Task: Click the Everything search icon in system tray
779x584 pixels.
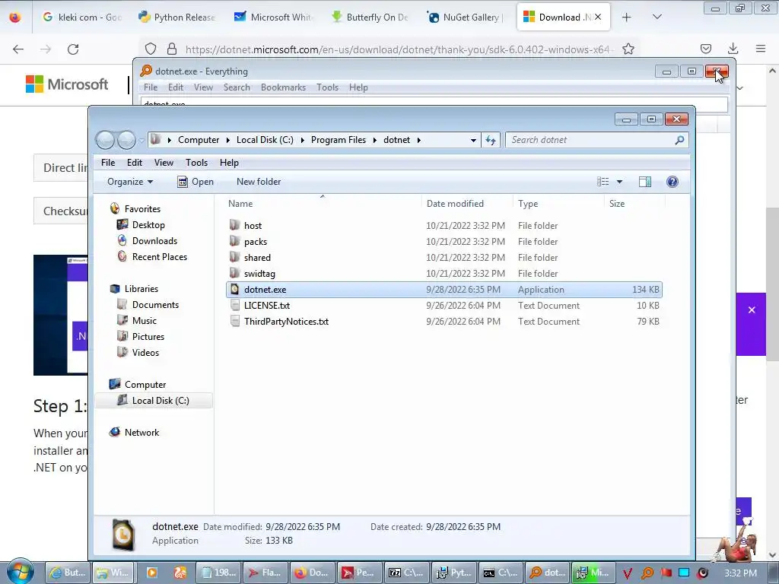Action: [x=647, y=573]
